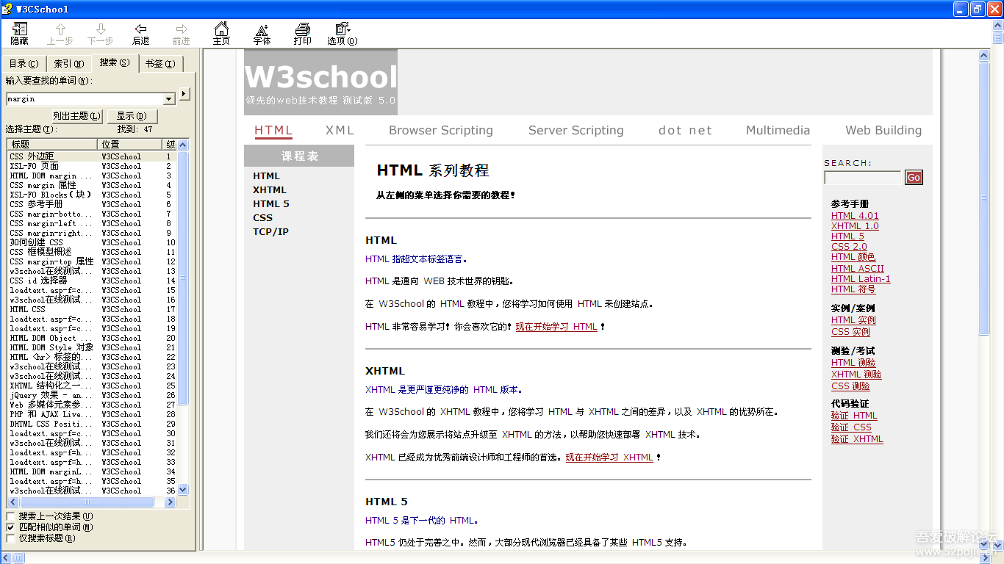Screen dimensions: 1004x564
Task: Click the page vertical scrollbar thumb
Action: pos(985,198)
